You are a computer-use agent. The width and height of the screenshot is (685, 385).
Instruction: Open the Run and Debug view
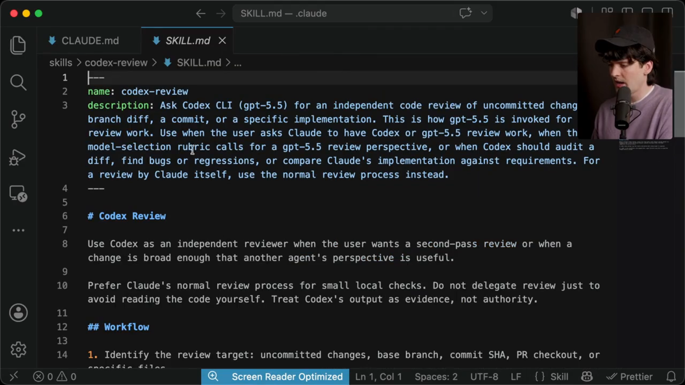pos(18,157)
